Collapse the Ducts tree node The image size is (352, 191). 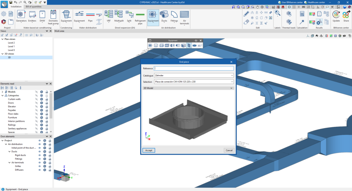(x=9, y=151)
